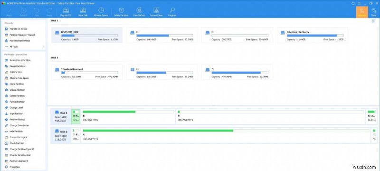The width and height of the screenshot is (380, 171).
Task: Select the G:Lenovo_Recovery partition card
Action: tap(313, 35)
